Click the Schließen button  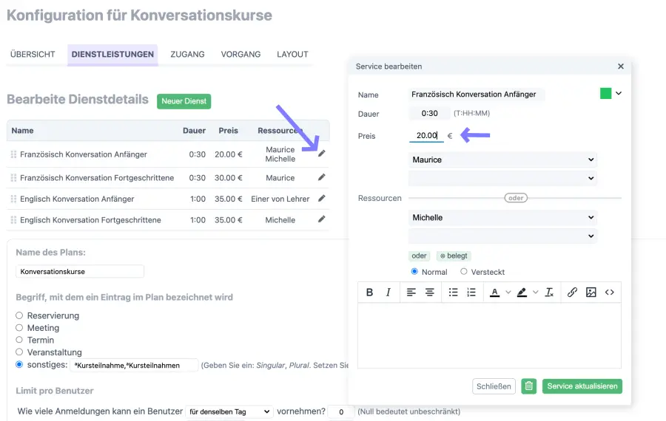click(494, 386)
